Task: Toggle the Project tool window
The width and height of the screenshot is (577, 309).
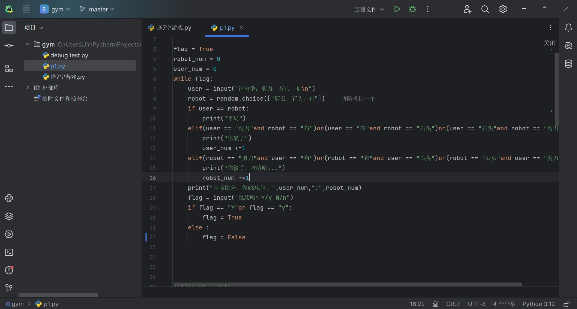Action: (x=9, y=28)
